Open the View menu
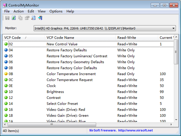Screen dimensions: 181x136 42,11
